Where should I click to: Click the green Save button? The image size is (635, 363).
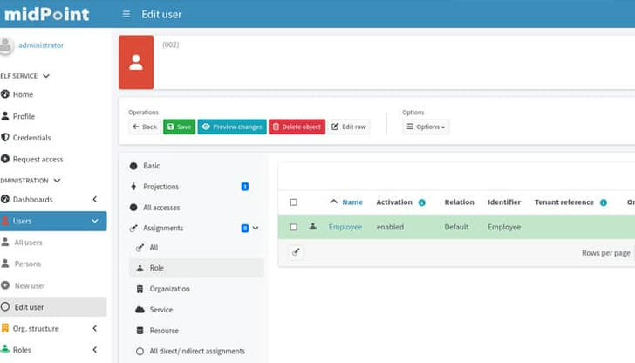(x=179, y=127)
